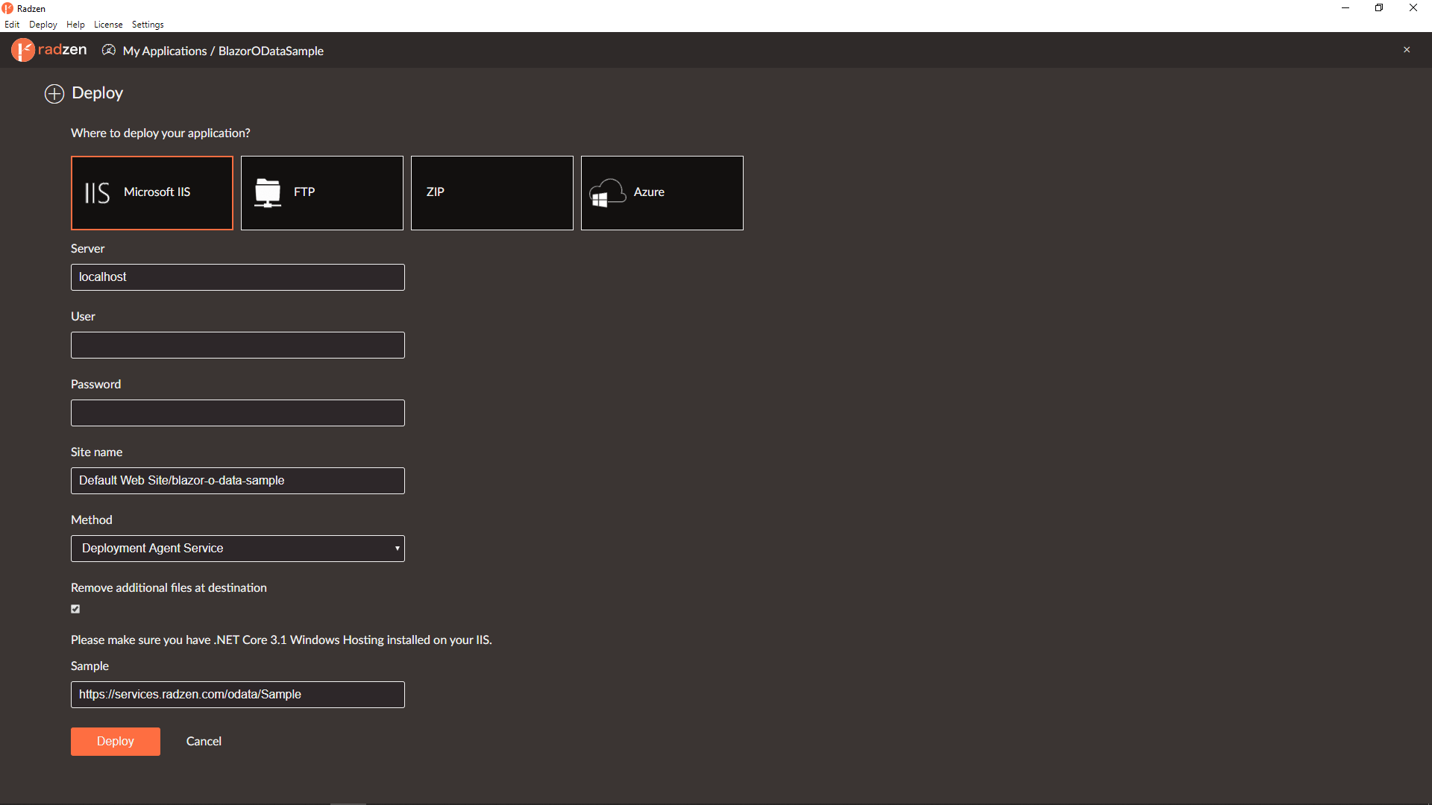Screen dimensions: 1432x805
Task: Open the Settings menu
Action: tap(148, 25)
